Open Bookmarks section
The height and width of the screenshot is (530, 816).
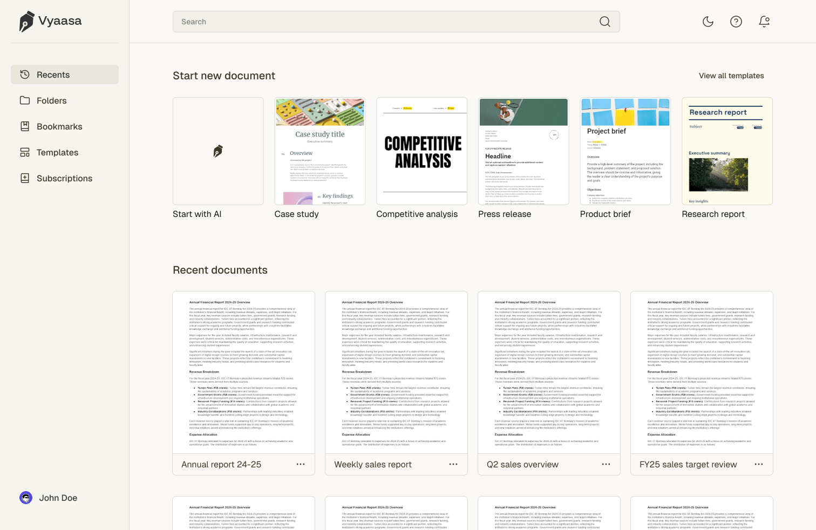pyautogui.click(x=65, y=126)
